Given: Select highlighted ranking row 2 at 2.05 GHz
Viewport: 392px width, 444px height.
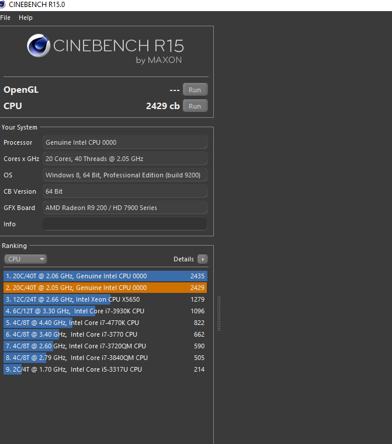Looking at the screenshot, I should (x=105, y=288).
